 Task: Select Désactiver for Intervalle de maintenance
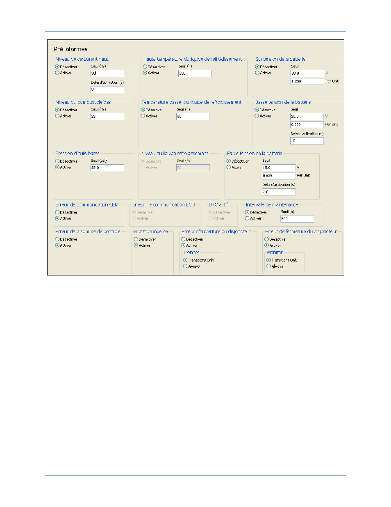(247, 213)
